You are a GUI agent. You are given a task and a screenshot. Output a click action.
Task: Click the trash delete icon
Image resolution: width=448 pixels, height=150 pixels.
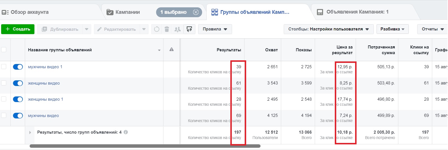tap(167, 29)
